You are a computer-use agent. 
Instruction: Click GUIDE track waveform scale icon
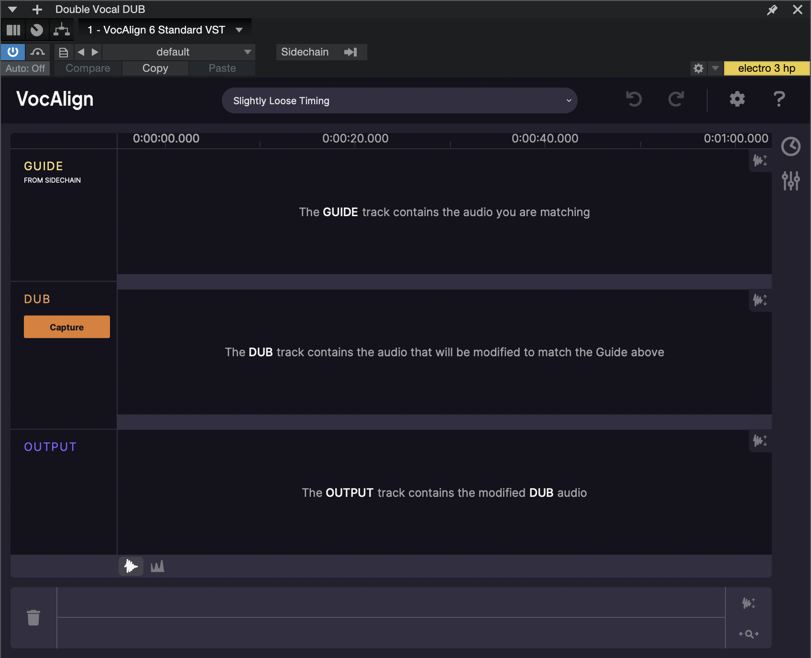point(760,160)
